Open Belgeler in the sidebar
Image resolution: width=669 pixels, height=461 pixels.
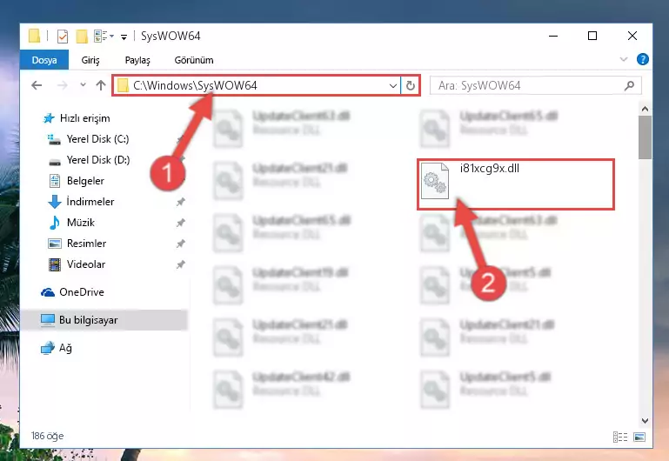85,181
